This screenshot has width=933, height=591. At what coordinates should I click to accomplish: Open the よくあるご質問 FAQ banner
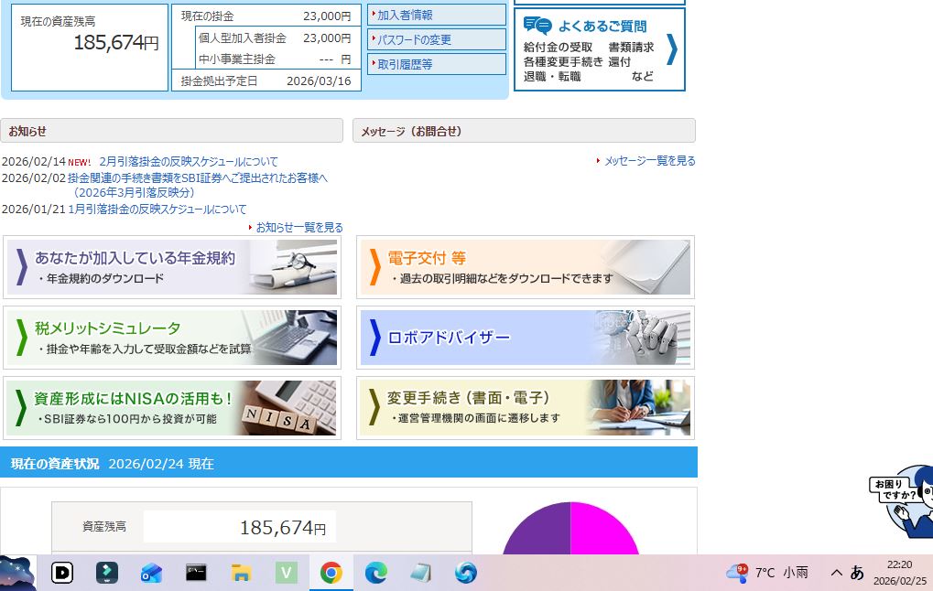click(x=600, y=49)
